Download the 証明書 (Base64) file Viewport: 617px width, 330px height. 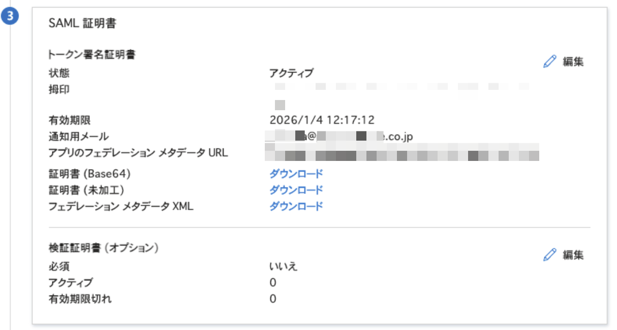(296, 174)
